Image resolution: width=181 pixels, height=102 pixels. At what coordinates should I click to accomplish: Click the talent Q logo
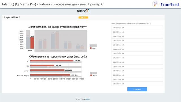pyautogui.click(x=83, y=11)
